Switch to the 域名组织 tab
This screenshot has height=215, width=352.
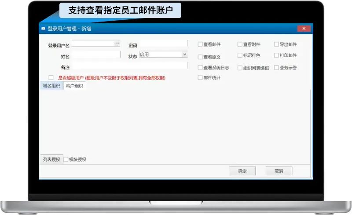click(51, 86)
